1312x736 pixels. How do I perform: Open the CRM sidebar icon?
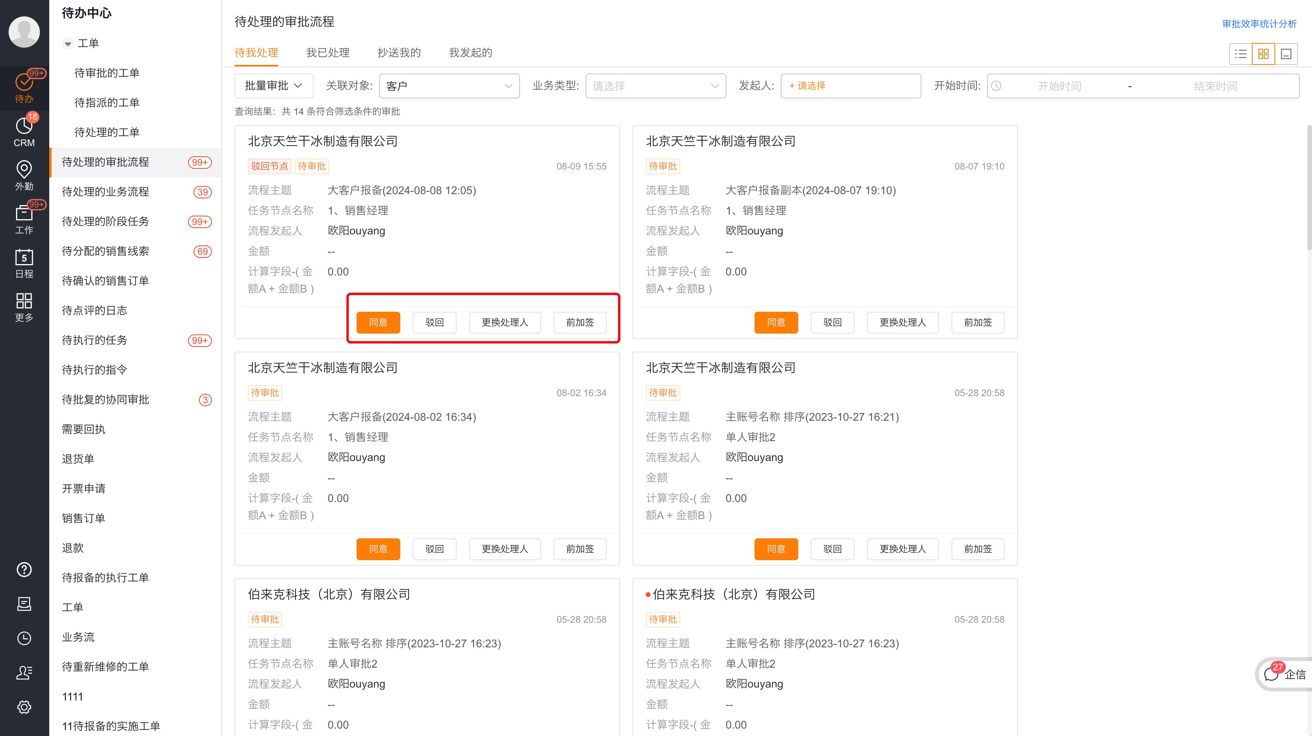(x=24, y=131)
